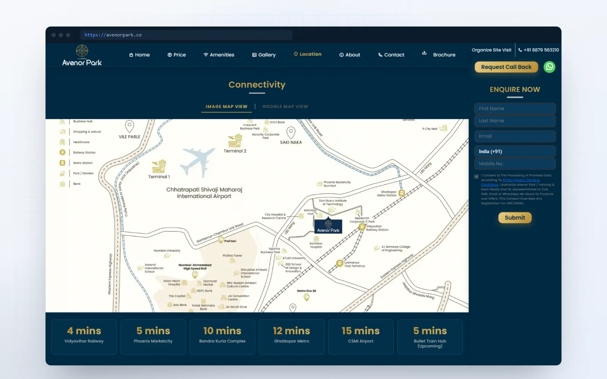The height and width of the screenshot is (379, 607).
Task: Click the 5 mins Bullet Train Hub card
Action: coord(430,337)
